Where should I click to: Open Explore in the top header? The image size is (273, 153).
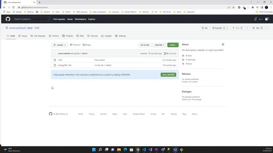pyautogui.click(x=92, y=19)
